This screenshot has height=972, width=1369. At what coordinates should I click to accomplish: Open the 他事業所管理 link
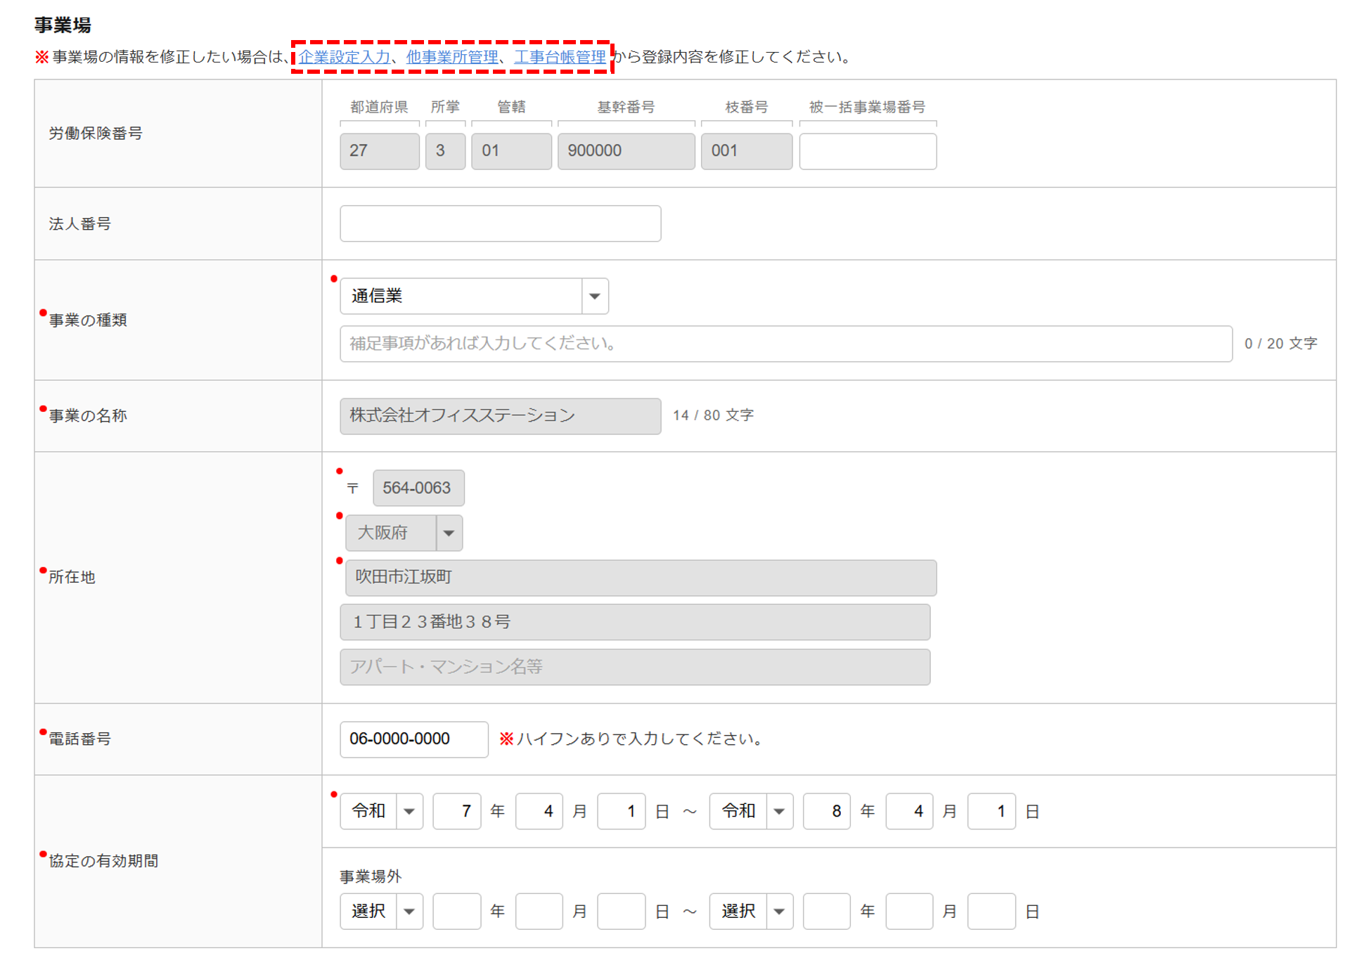click(452, 57)
